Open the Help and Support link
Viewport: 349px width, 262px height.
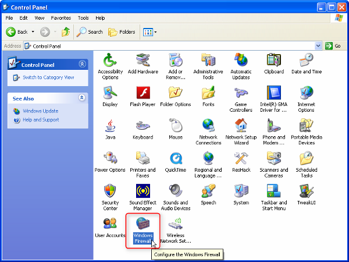[41, 119]
